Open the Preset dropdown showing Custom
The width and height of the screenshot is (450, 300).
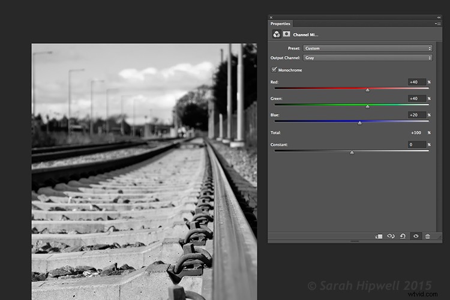click(x=368, y=48)
